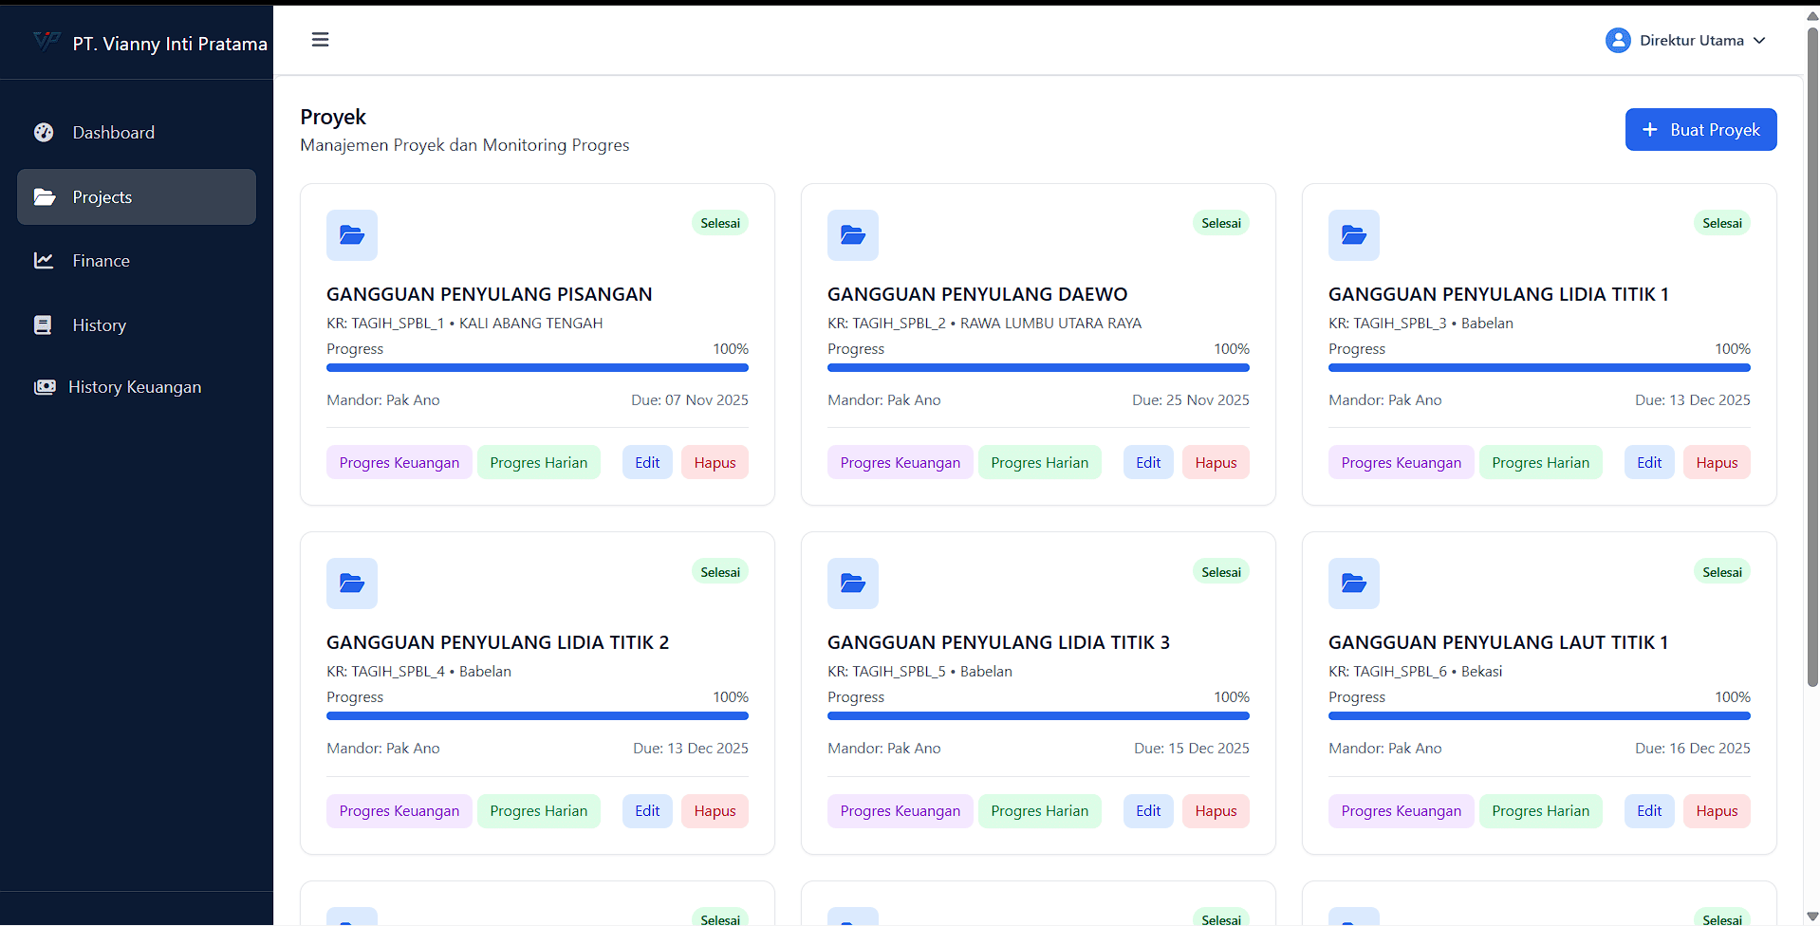Click the Direktur Utama user avatar icon
The width and height of the screenshot is (1820, 926).
tap(1617, 40)
